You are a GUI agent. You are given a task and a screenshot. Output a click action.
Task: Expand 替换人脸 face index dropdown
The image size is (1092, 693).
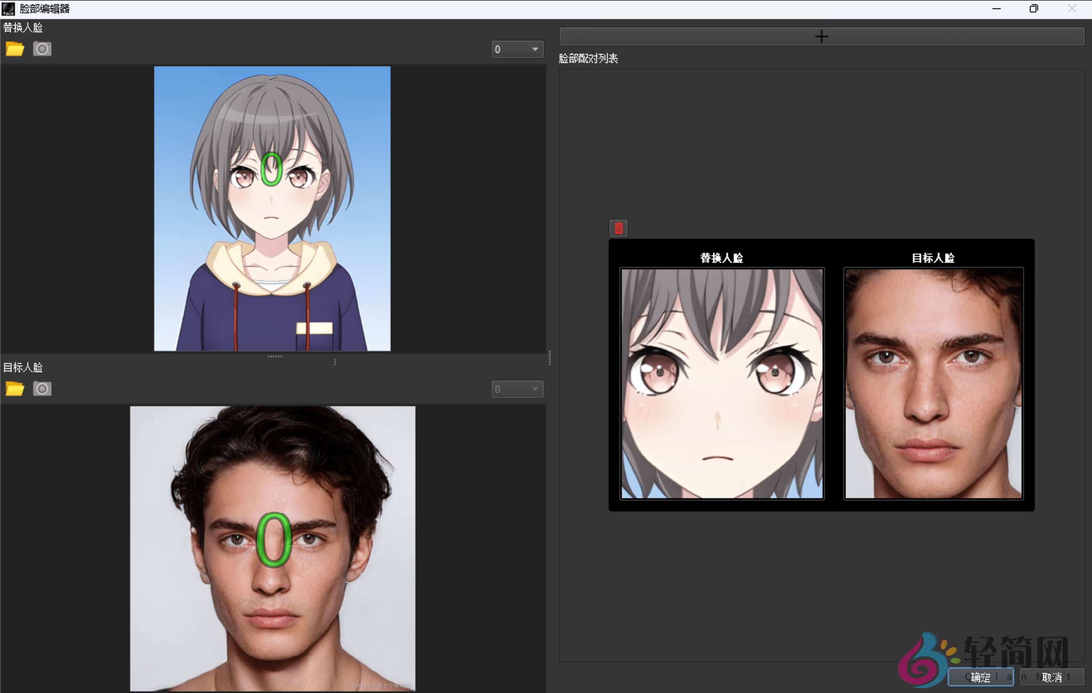click(x=517, y=49)
